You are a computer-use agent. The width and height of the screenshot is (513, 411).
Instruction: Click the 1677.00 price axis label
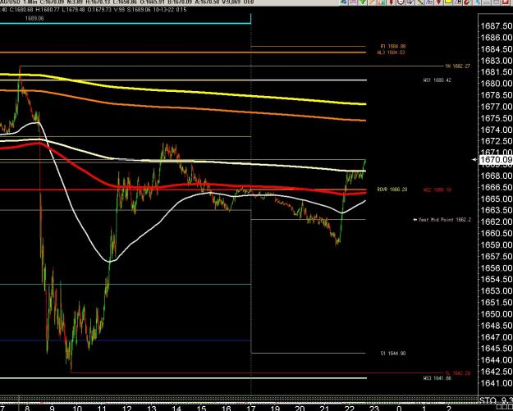[496, 107]
